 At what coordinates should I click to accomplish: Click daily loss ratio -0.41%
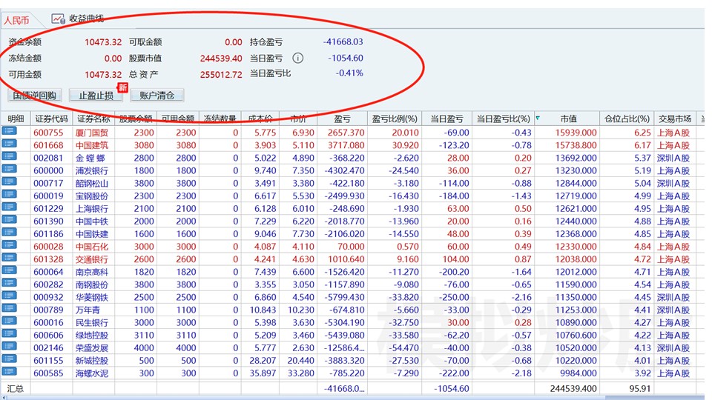[349, 73]
